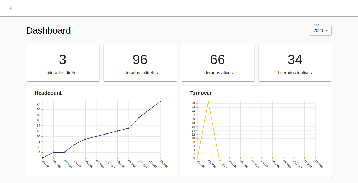This screenshot has width=358, height=183.
Task: Click Headcount x-axis label 06/2020
Action: coord(100,164)
